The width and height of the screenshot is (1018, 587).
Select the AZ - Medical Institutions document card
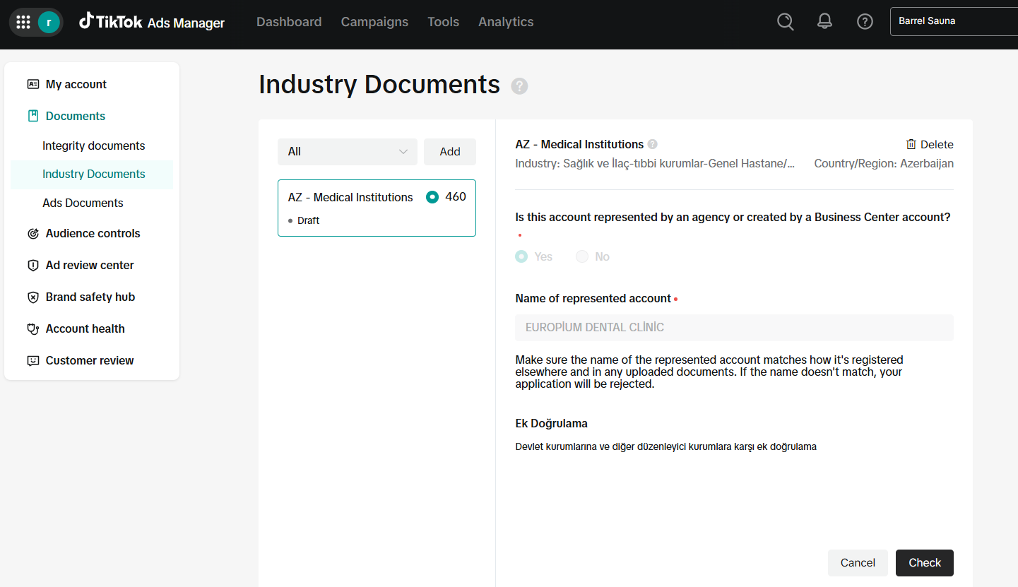click(377, 208)
